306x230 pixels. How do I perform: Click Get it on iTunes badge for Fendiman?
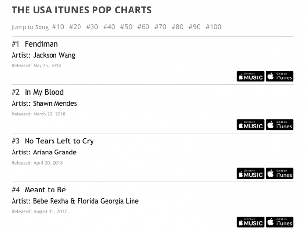click(279, 76)
